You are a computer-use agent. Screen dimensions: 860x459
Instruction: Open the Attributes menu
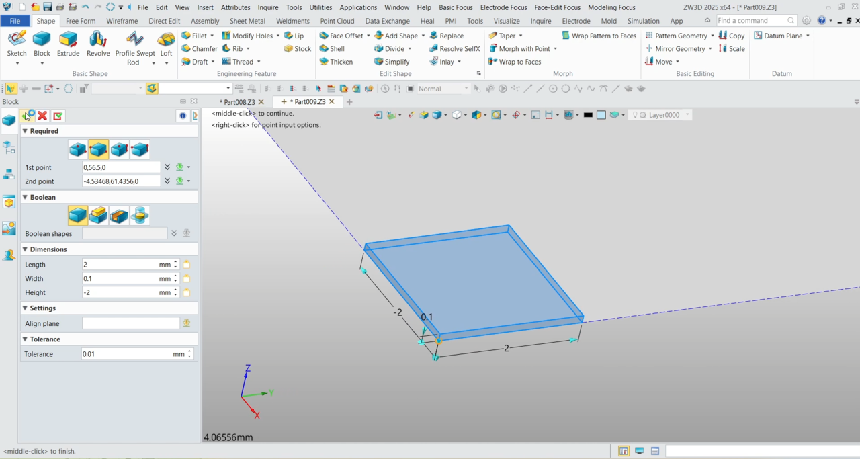pos(235,7)
